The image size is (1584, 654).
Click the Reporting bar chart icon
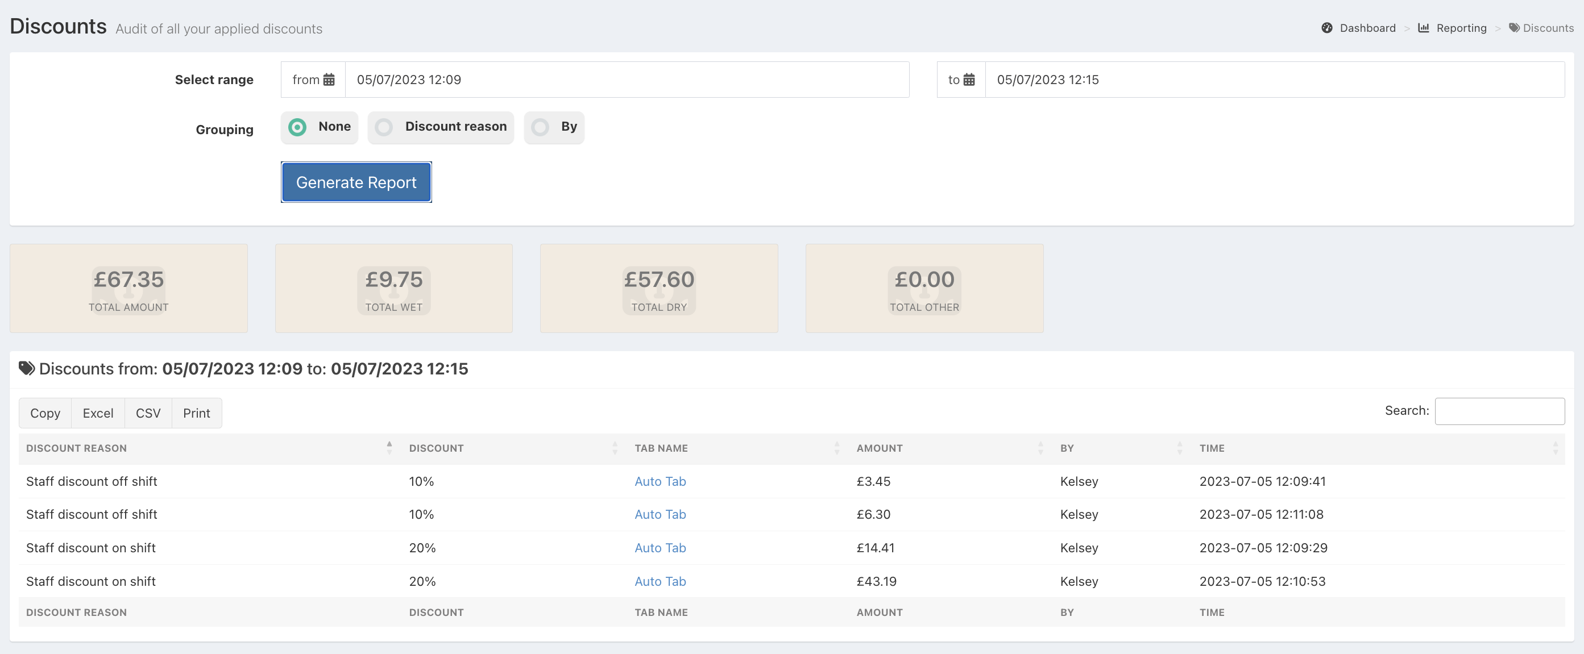[x=1424, y=28]
